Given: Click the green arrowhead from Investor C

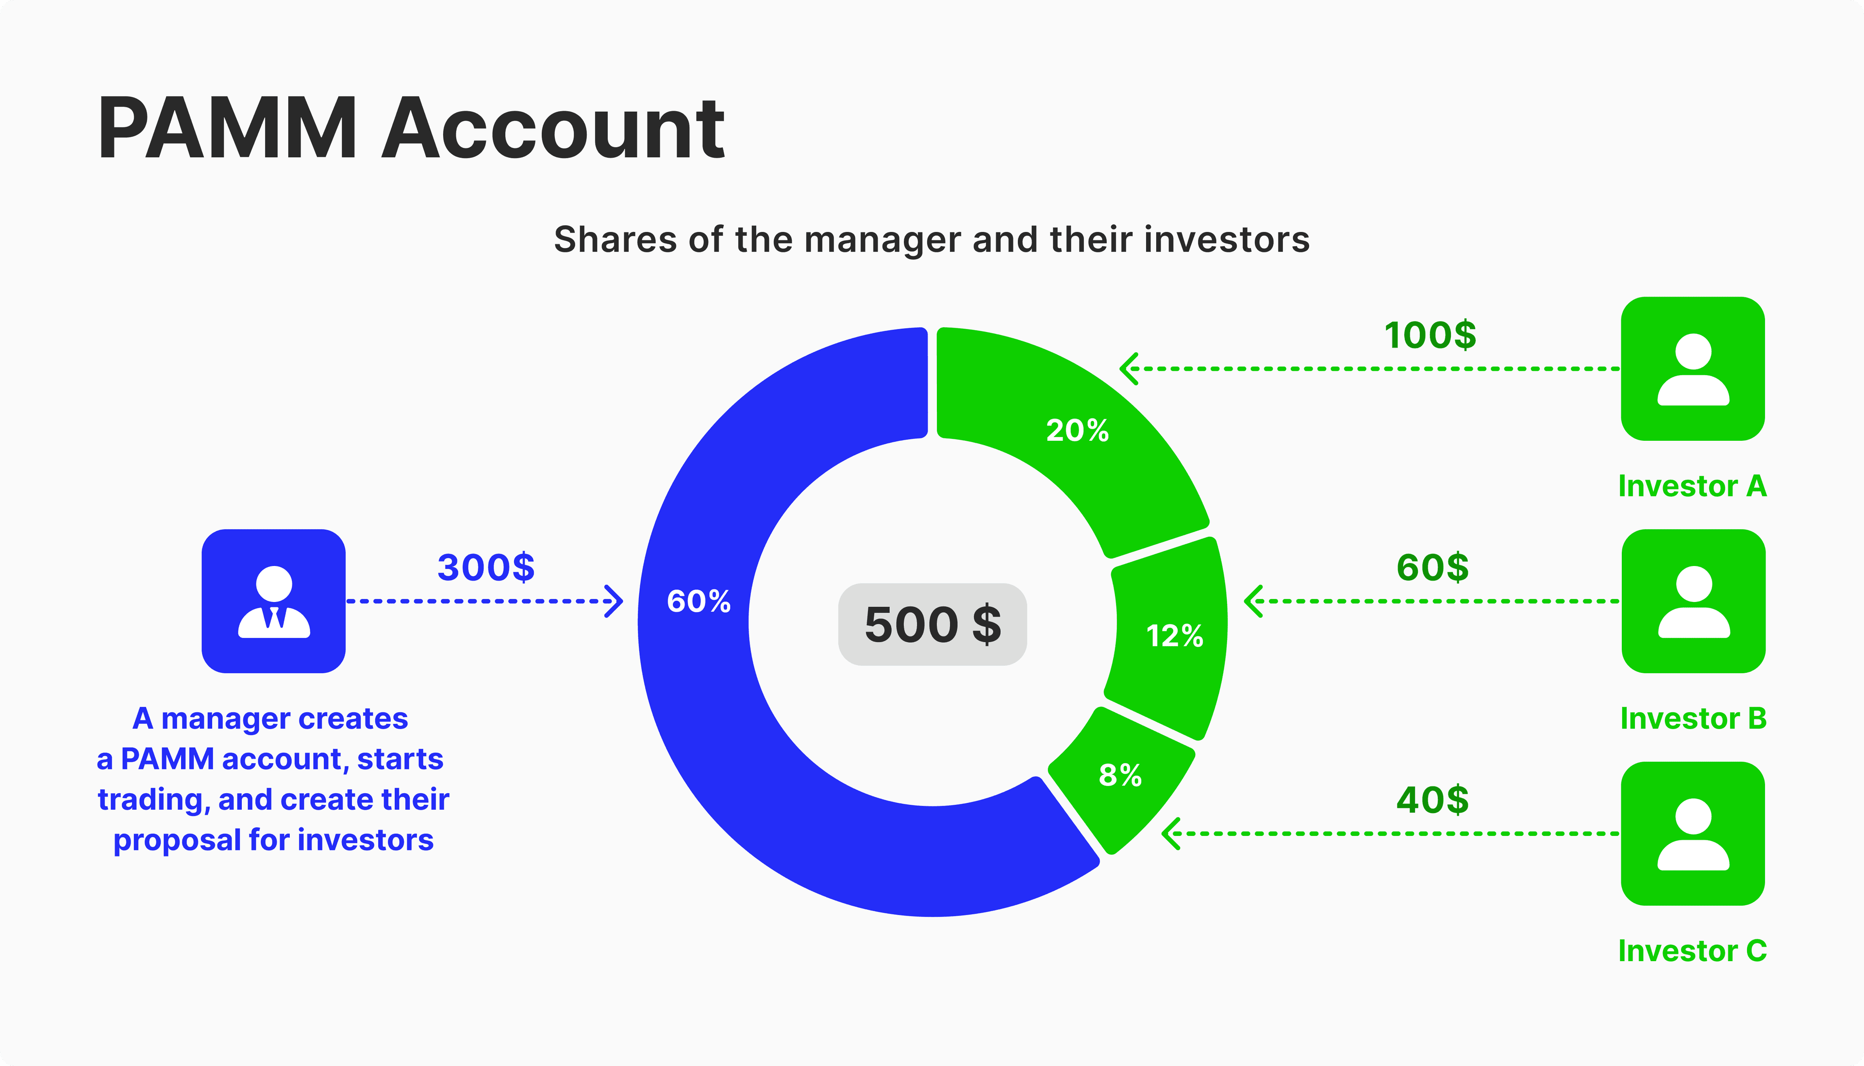Looking at the screenshot, I should point(1171,834).
